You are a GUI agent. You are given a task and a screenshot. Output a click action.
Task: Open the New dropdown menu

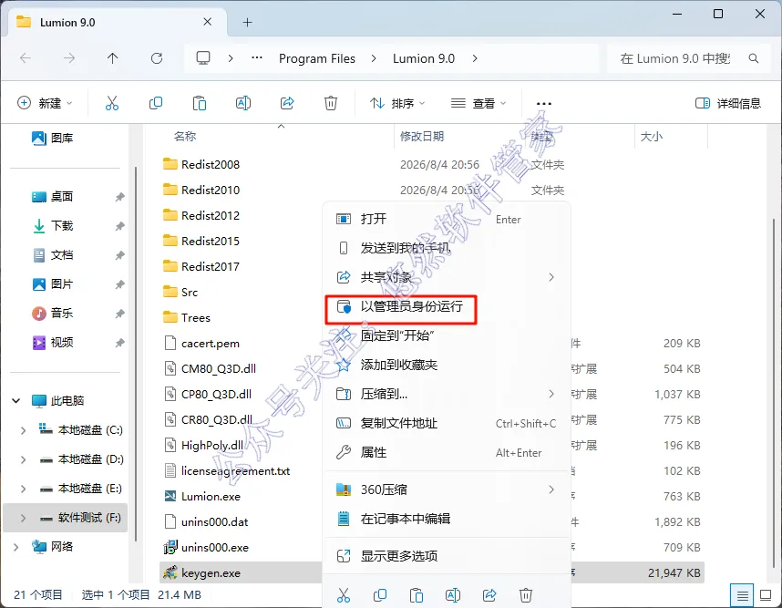point(45,103)
